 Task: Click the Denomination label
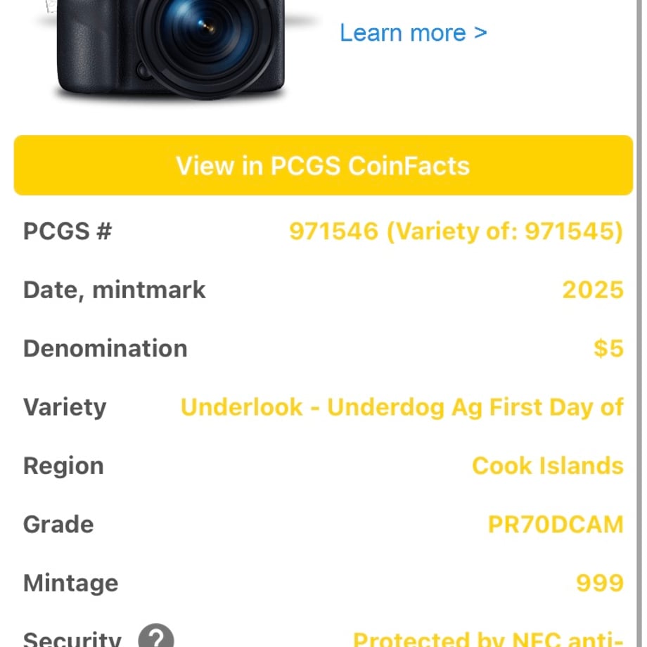click(105, 349)
